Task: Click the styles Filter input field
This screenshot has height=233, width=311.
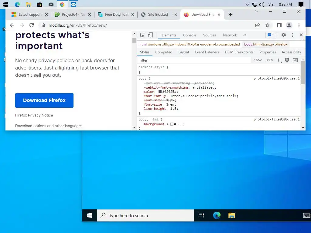Action: (194, 60)
